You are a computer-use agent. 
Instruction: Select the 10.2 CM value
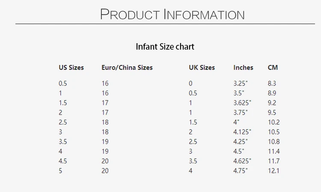pyautogui.click(x=273, y=122)
